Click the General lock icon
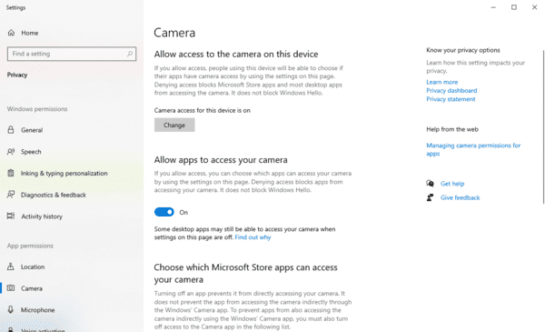545x332 pixels. coord(11,130)
